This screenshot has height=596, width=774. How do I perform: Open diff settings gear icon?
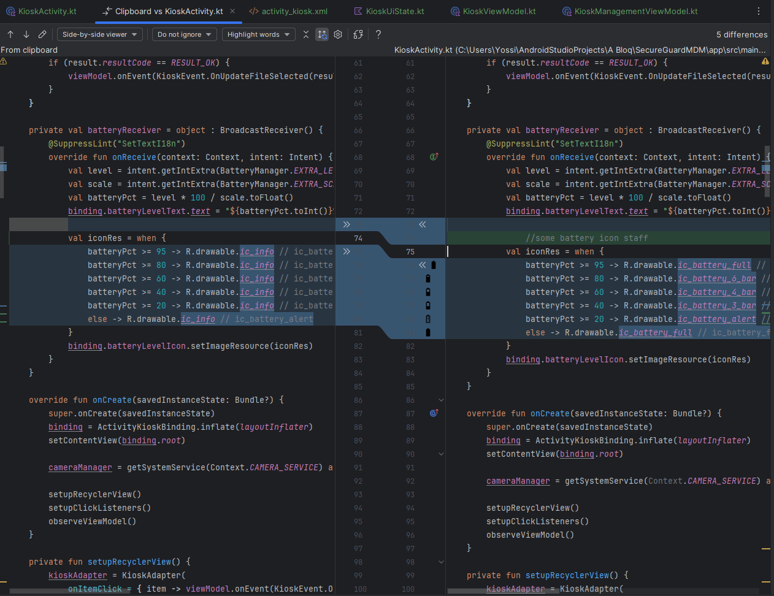(338, 34)
